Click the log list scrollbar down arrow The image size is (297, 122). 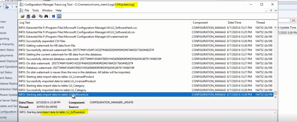pos(276,97)
